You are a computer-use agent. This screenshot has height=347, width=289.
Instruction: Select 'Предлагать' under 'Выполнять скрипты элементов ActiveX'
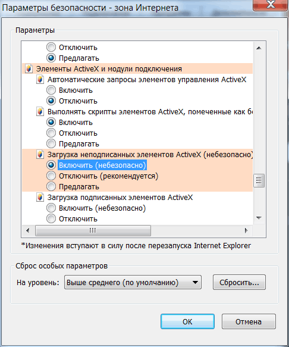click(x=51, y=143)
